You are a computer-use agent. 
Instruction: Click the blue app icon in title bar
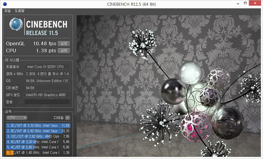5,4
